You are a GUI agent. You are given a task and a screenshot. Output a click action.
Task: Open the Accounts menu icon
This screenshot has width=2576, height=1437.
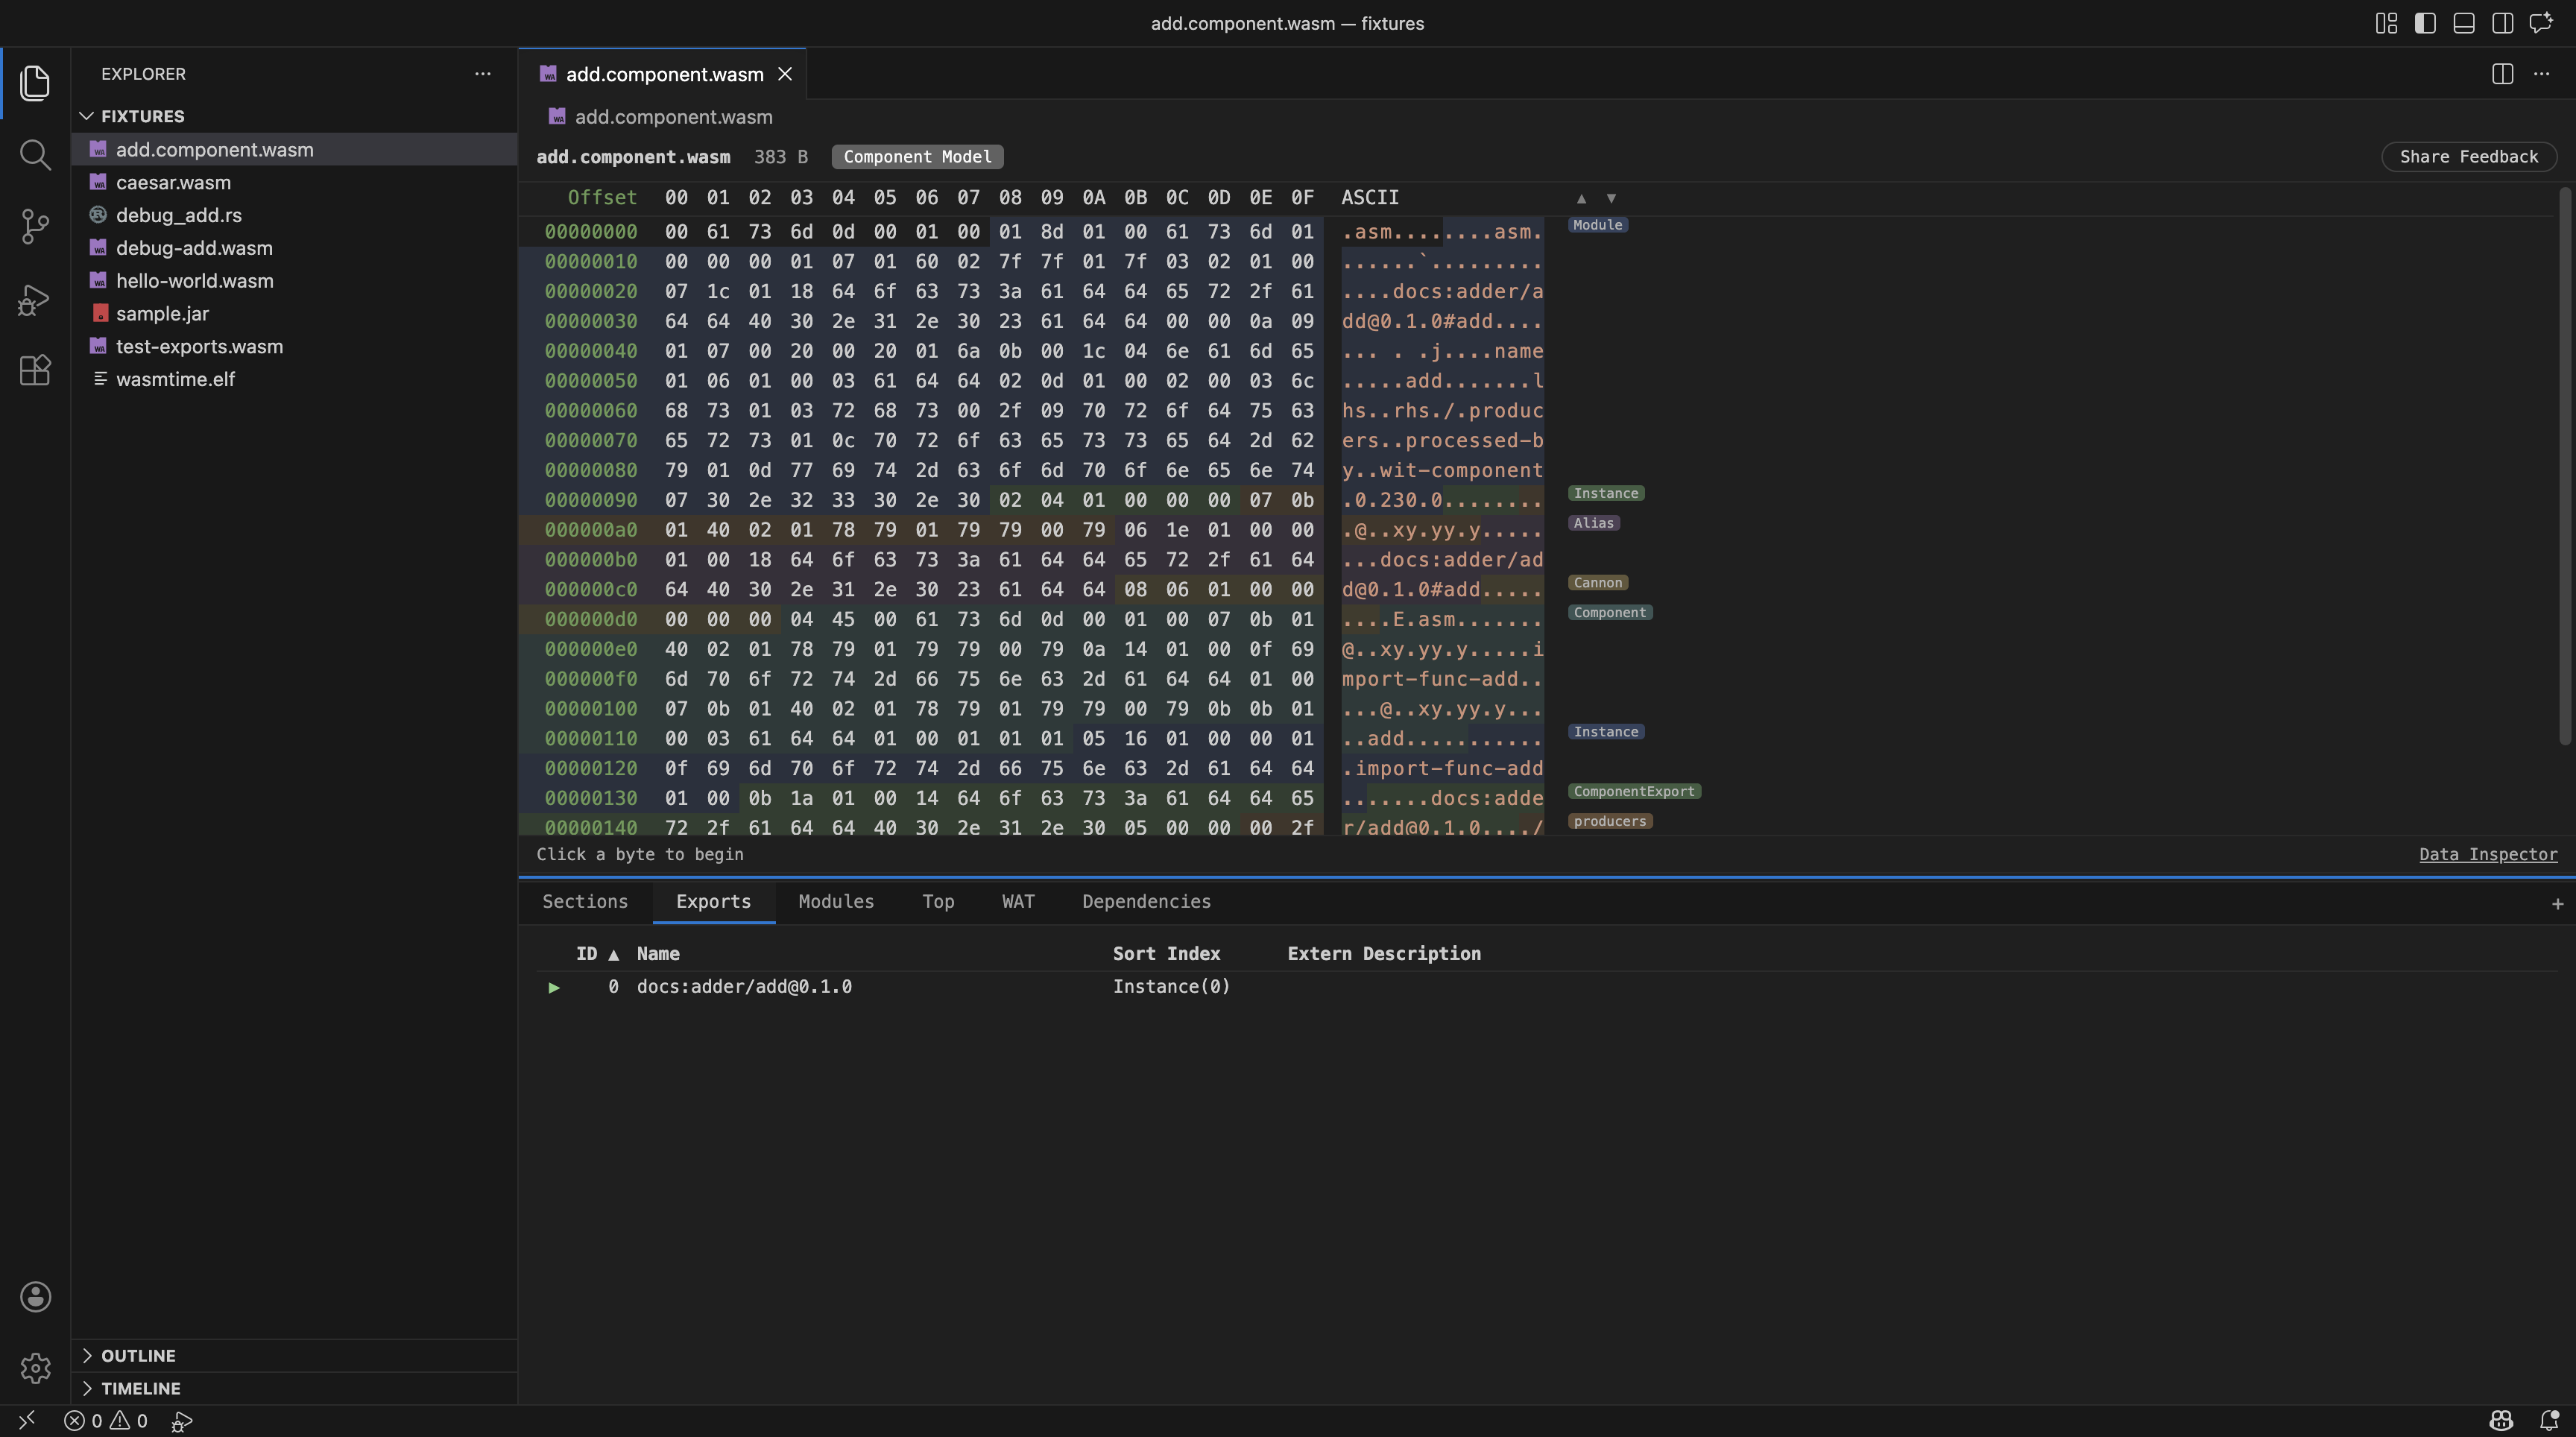pos(35,1296)
